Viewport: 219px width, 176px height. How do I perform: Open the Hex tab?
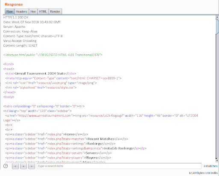pyautogui.click(x=33, y=12)
